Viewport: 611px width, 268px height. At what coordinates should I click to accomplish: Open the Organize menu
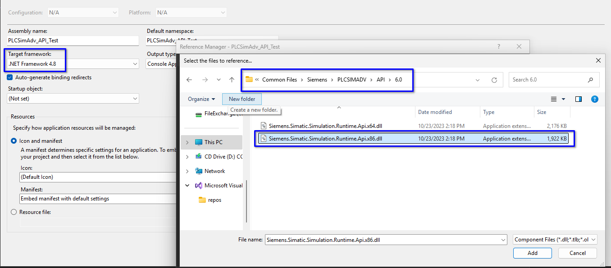(201, 99)
